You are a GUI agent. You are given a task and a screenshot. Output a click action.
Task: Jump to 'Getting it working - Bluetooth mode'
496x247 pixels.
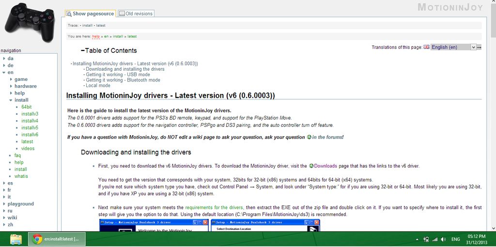click(123, 80)
